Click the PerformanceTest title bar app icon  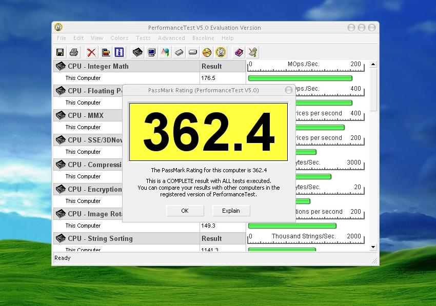pos(58,27)
